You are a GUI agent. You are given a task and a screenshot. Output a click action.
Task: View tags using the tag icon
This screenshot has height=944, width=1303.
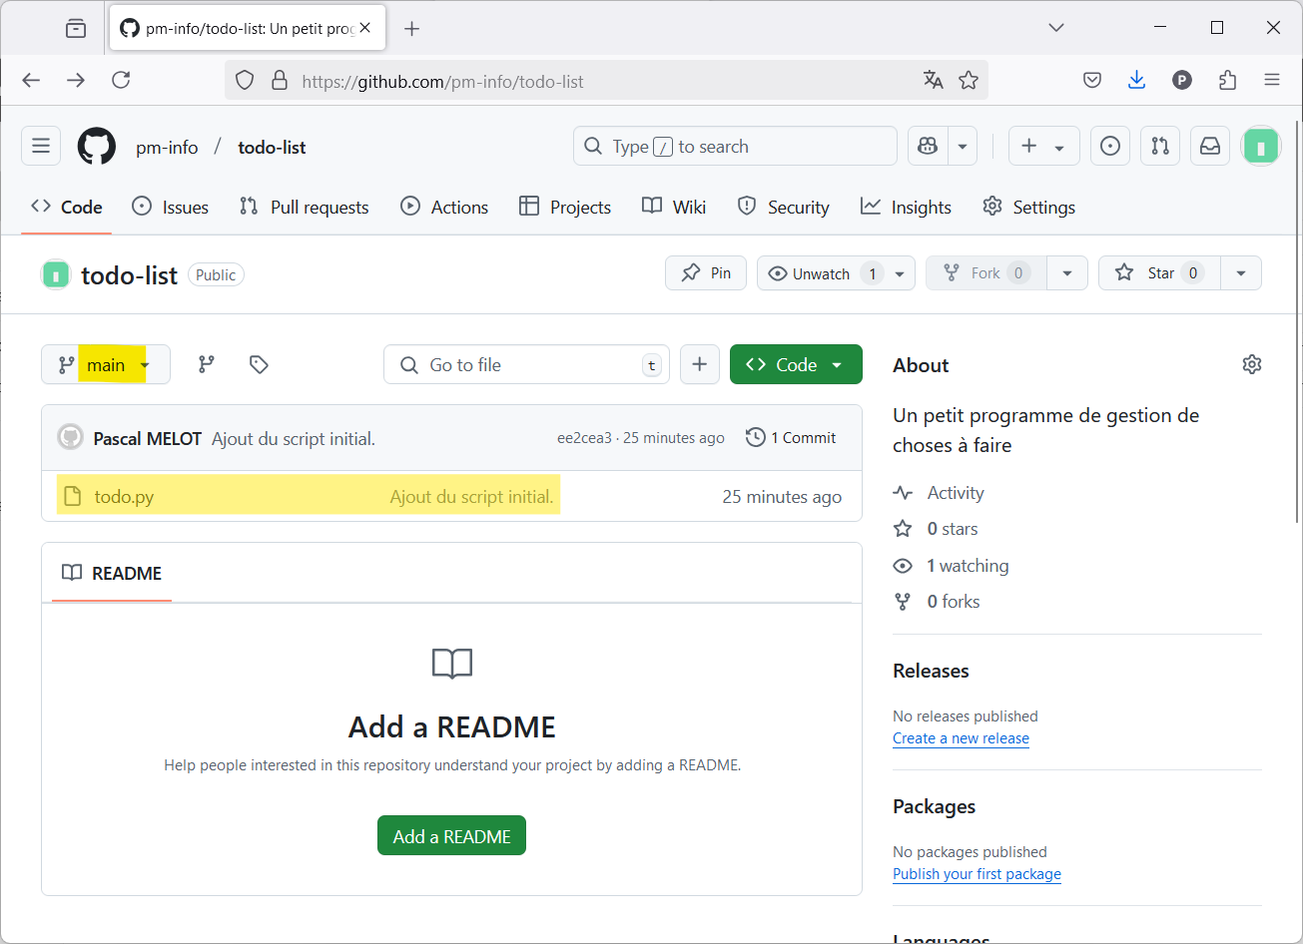click(259, 365)
